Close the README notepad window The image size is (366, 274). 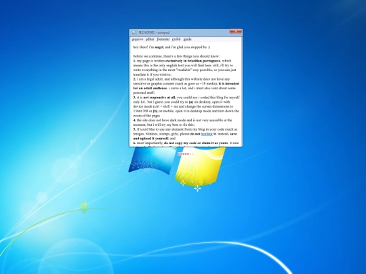click(x=236, y=31)
